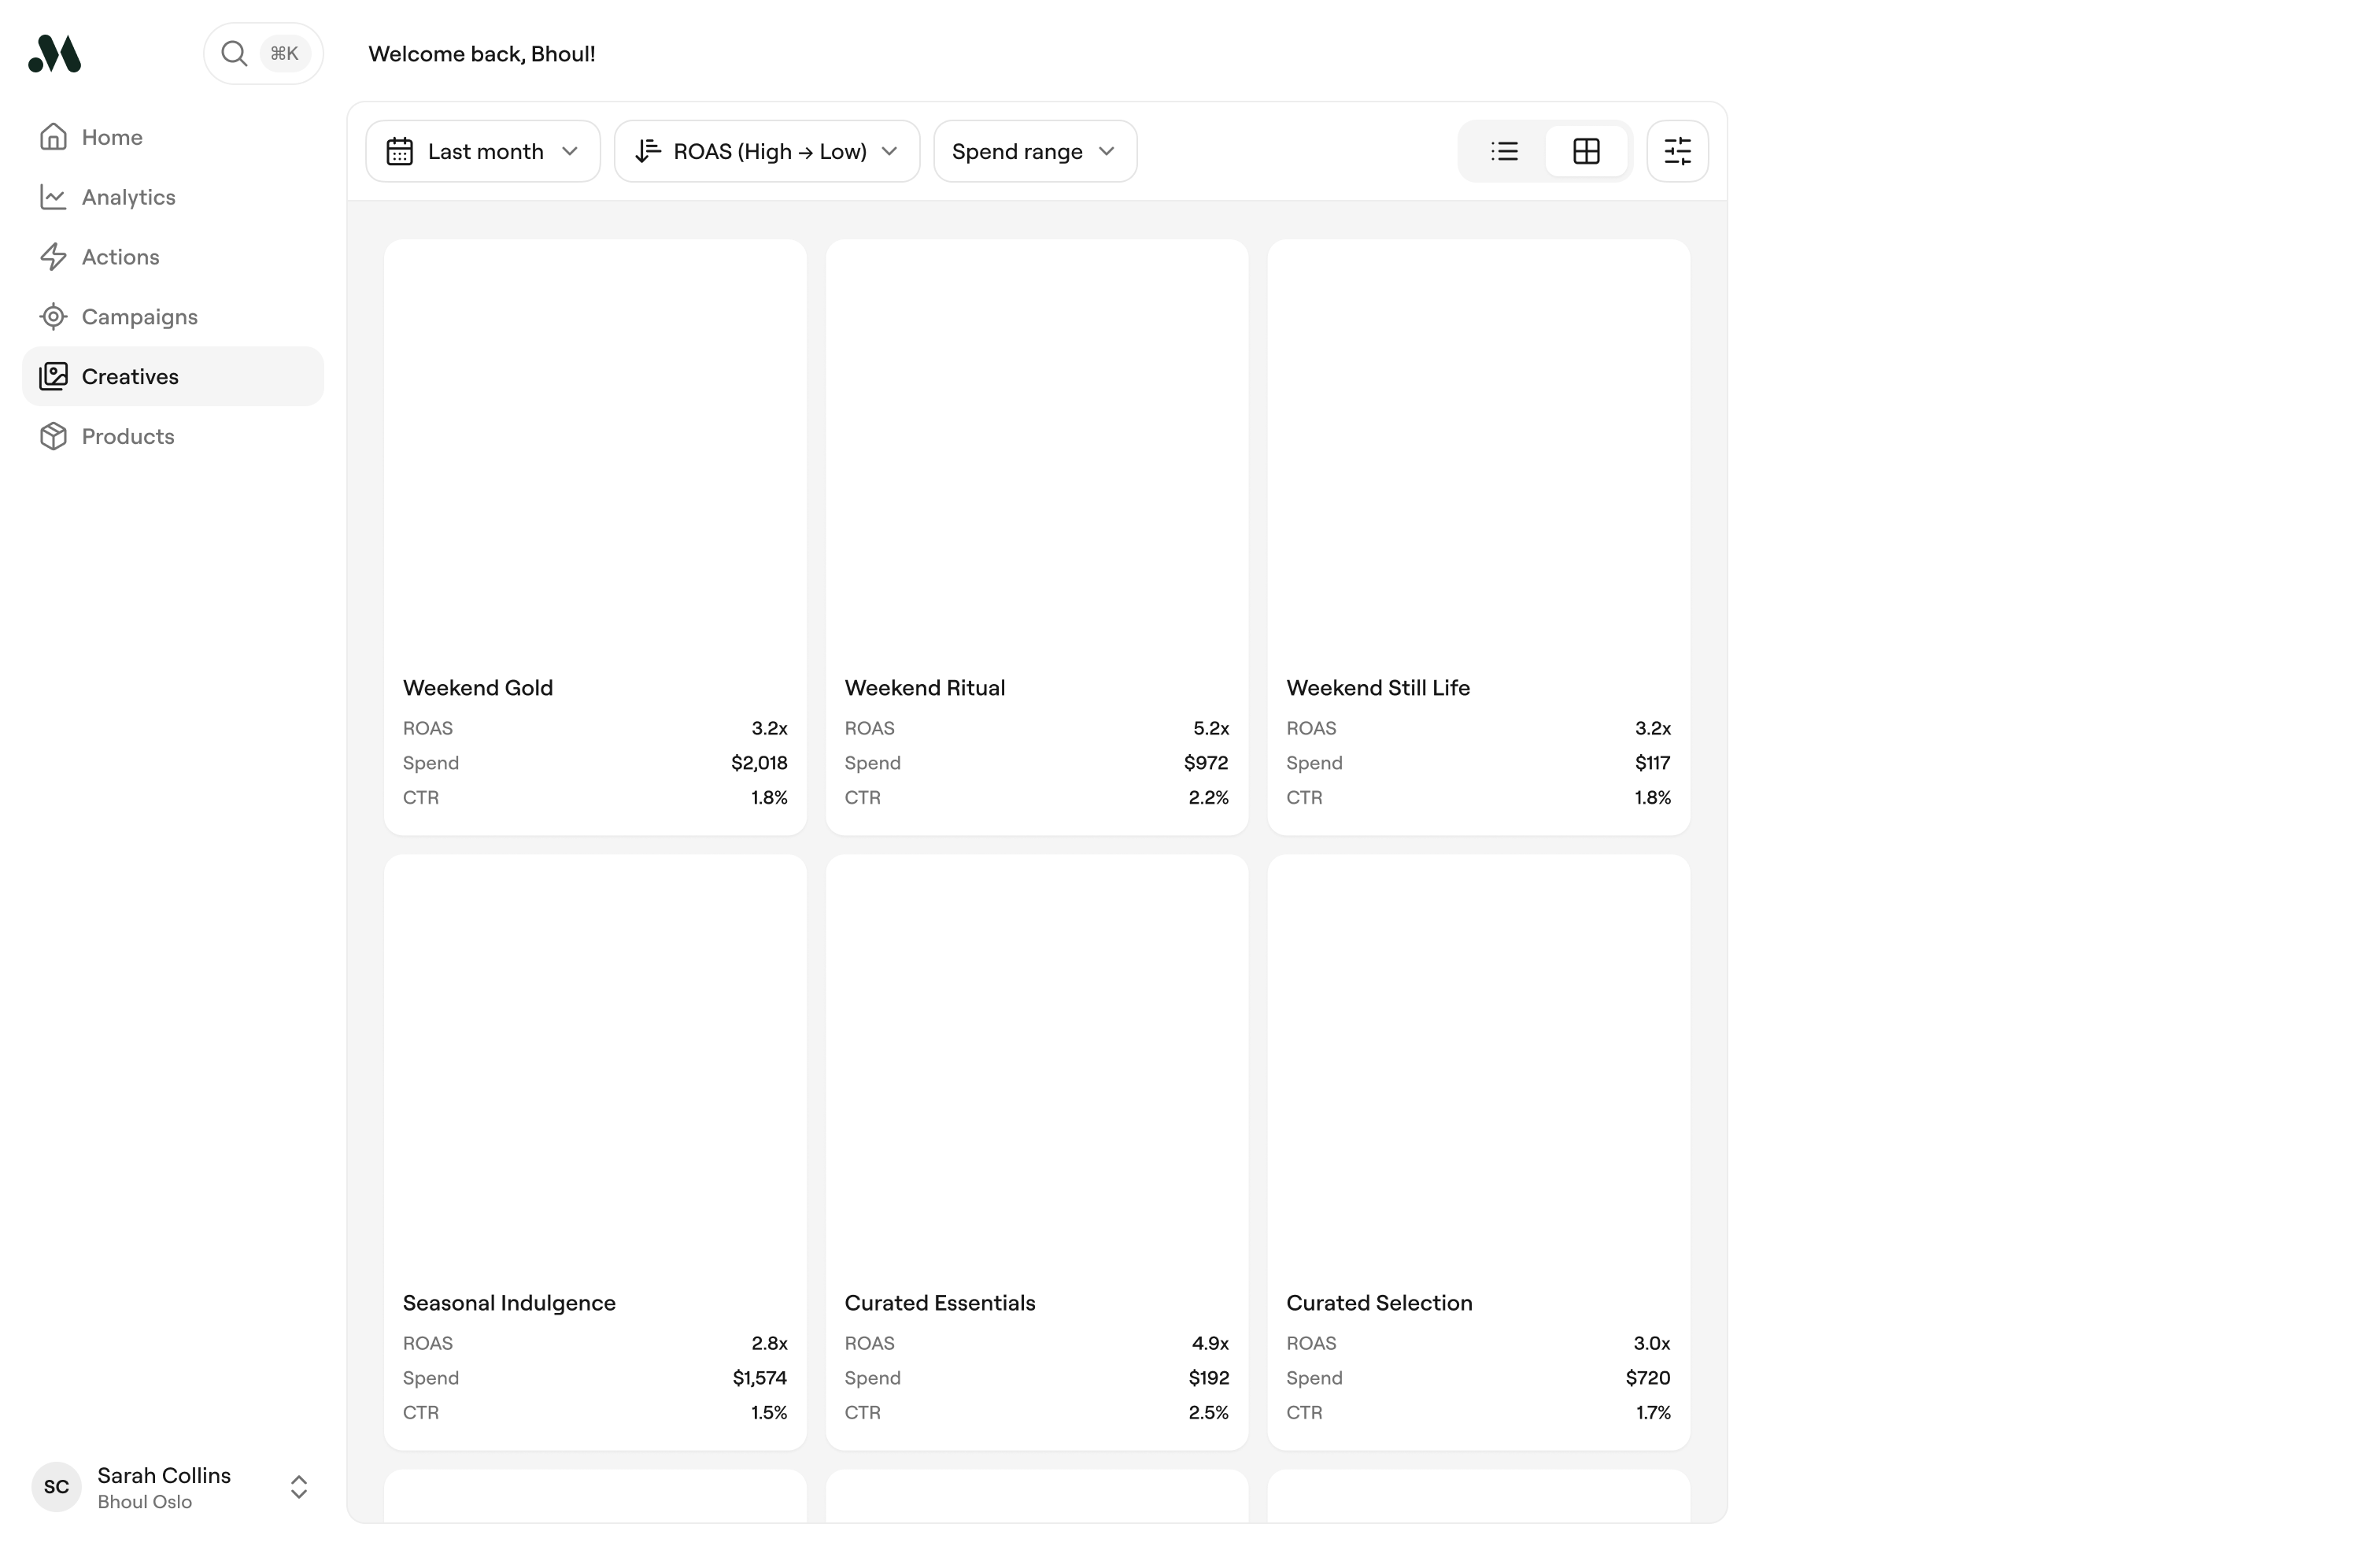Click the filter settings sliders icon
This screenshot has height=1546, width=2380.
click(1677, 151)
